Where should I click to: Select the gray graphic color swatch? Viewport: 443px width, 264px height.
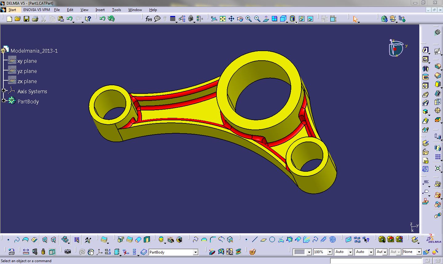tap(300, 252)
